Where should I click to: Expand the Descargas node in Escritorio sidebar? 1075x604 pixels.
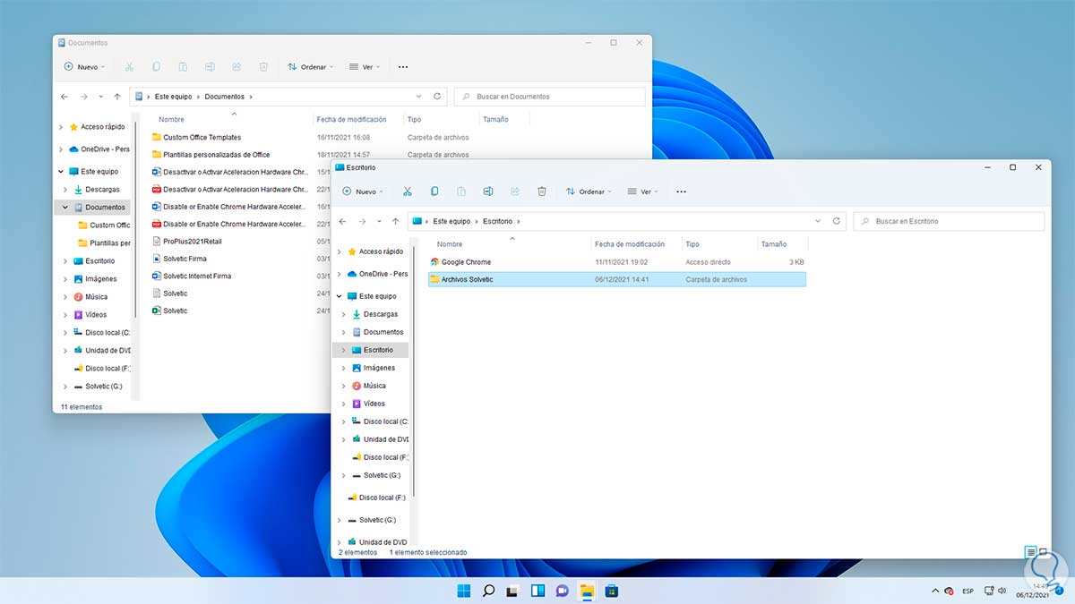pos(344,314)
